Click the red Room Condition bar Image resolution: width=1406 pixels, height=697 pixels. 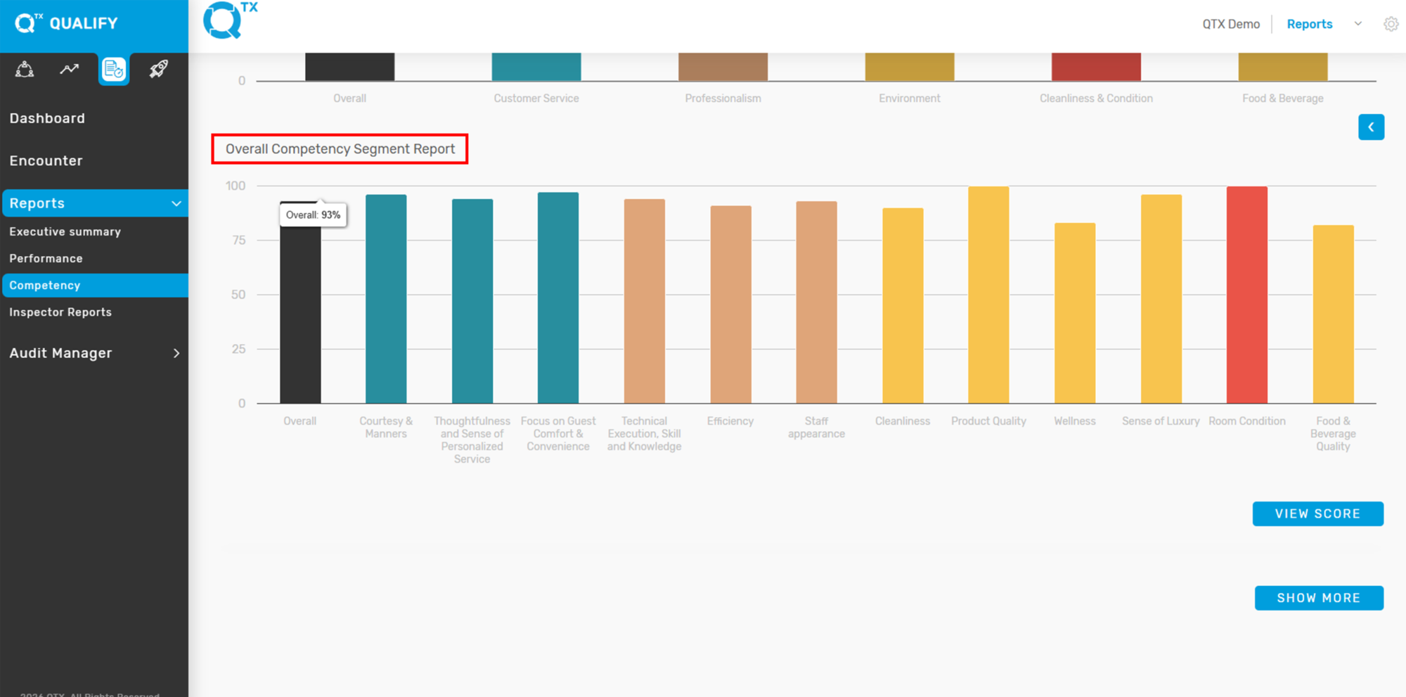pyautogui.click(x=1246, y=295)
